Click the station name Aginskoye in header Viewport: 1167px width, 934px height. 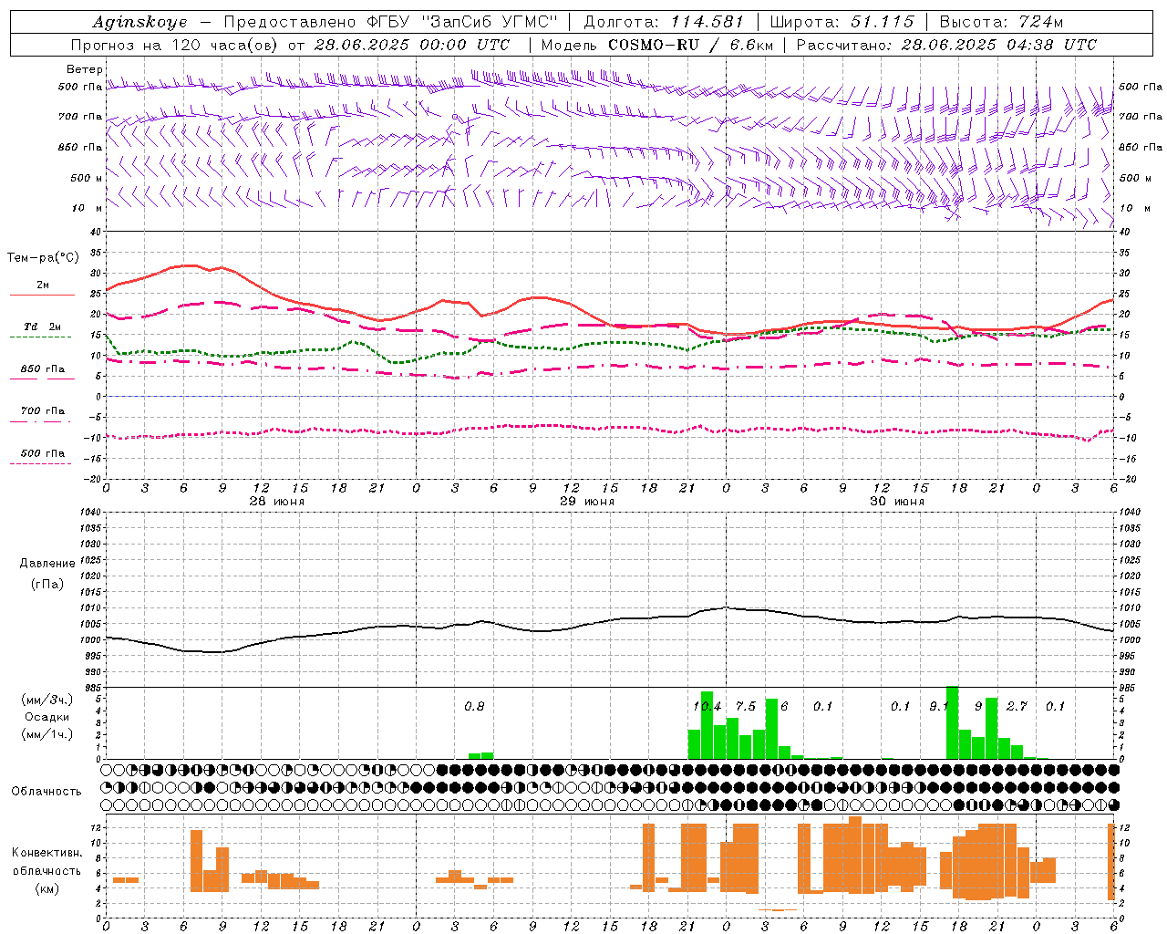pos(139,22)
